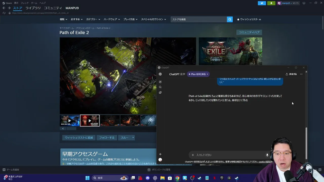324x182 pixels.
Task: Click the ウィッシュリストに追加 button
Action: 79,138
